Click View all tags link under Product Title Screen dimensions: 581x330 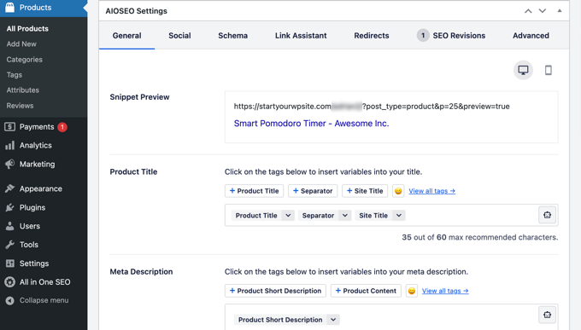point(432,191)
